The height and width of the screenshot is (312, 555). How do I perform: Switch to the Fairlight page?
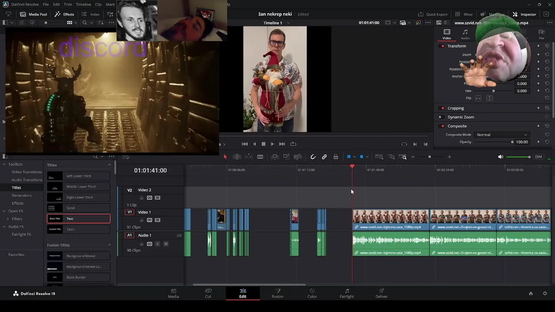[347, 293]
